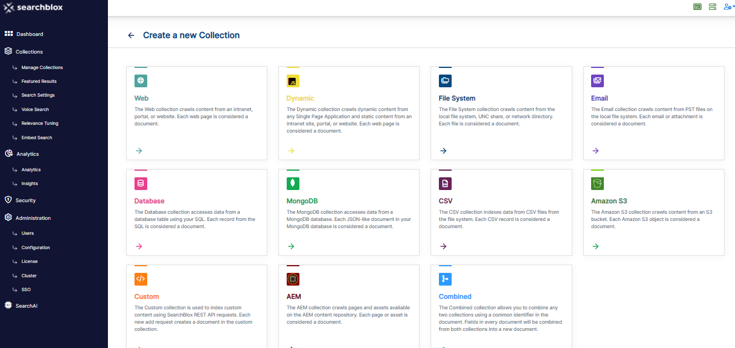Open the License page

[29, 261]
